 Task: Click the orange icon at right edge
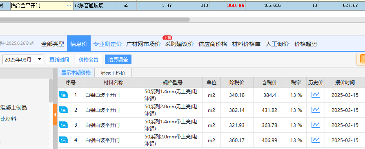coord(361,59)
